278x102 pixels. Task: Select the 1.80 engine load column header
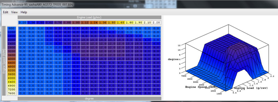point(130,23)
